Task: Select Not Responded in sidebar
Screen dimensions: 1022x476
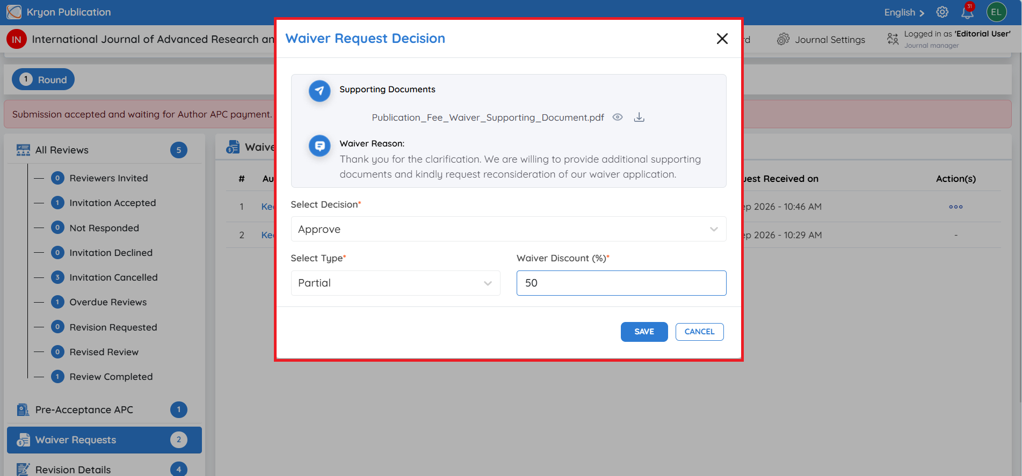Action: pyautogui.click(x=104, y=228)
